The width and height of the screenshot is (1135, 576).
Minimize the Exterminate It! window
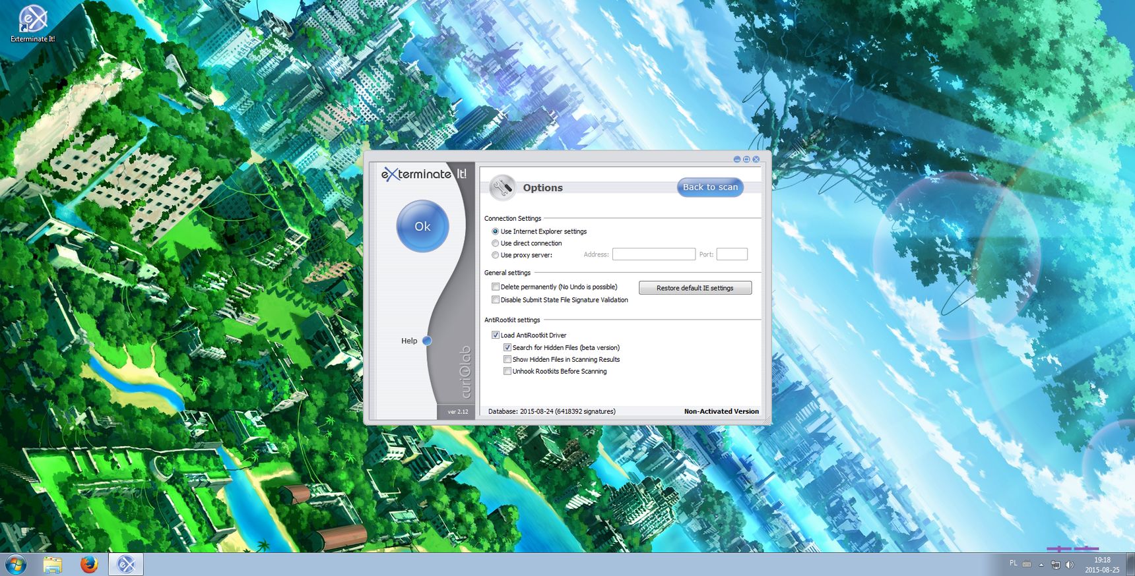(737, 159)
